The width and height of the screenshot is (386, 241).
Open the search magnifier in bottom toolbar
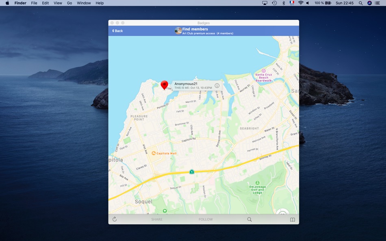click(x=249, y=219)
